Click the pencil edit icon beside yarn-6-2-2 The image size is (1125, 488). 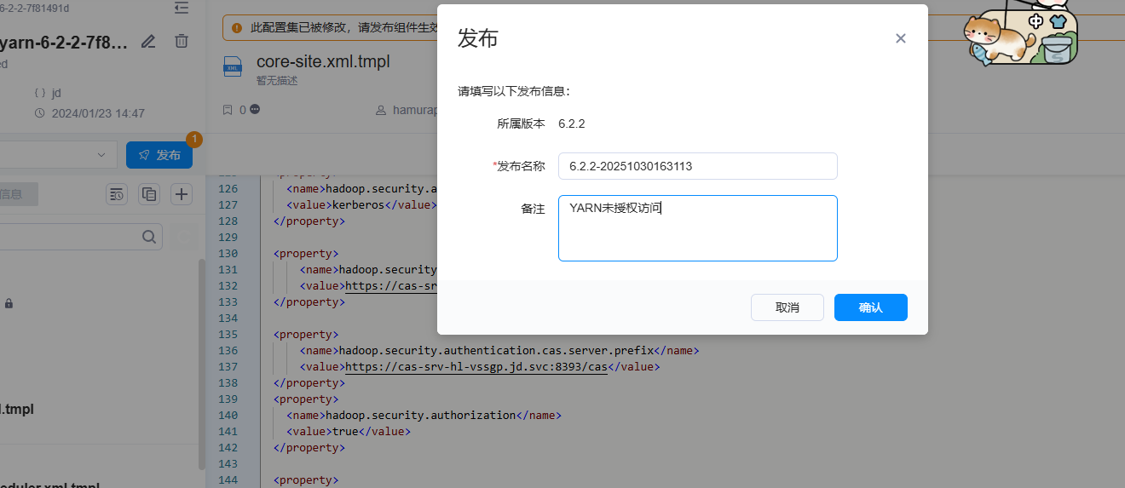click(148, 41)
